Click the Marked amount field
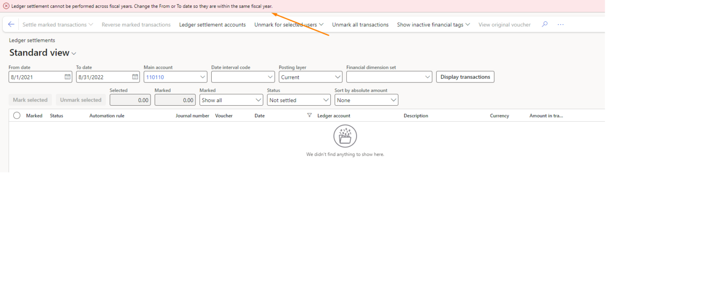 175,100
